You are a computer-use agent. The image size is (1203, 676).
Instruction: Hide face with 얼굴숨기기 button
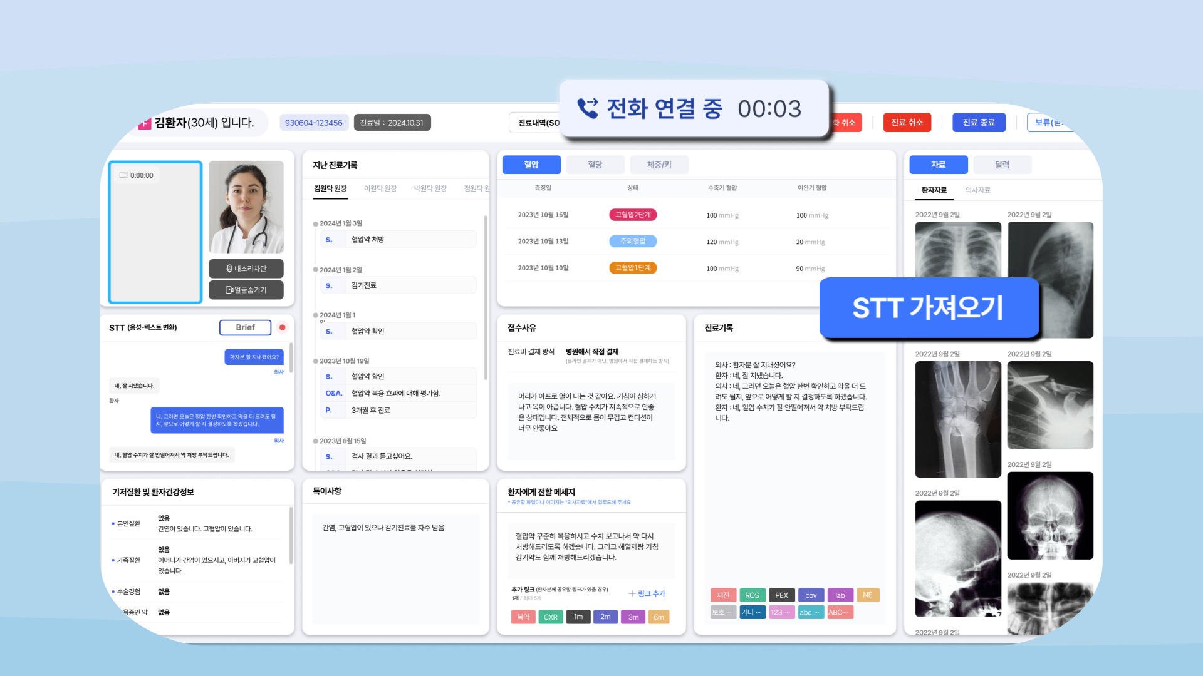pyautogui.click(x=246, y=290)
